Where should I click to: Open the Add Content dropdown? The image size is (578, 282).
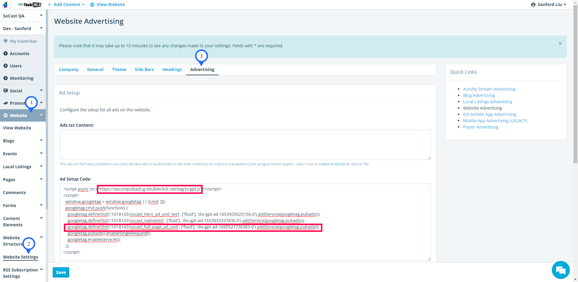(67, 5)
